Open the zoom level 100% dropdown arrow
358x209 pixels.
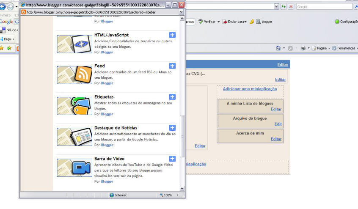(x=177, y=195)
